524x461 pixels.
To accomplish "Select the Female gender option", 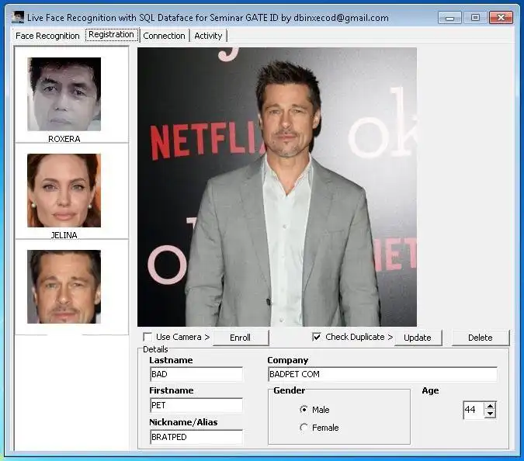I will click(304, 428).
